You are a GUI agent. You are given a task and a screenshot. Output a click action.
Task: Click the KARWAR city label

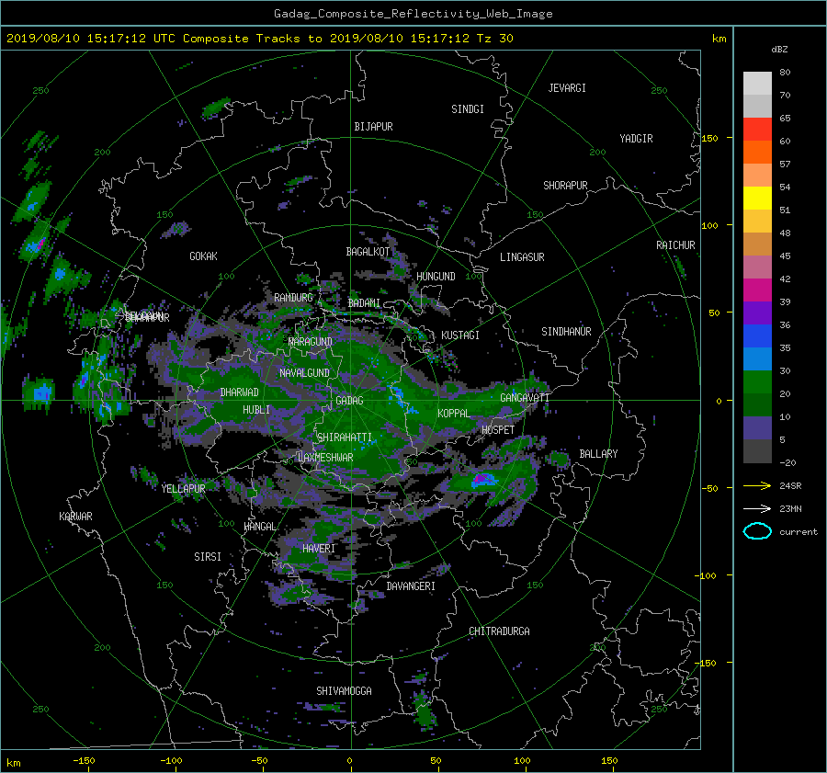coord(75,517)
